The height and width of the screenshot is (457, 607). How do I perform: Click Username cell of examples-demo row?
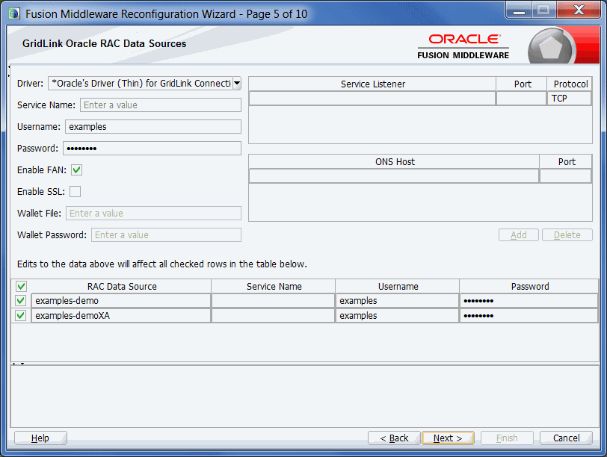click(x=397, y=300)
